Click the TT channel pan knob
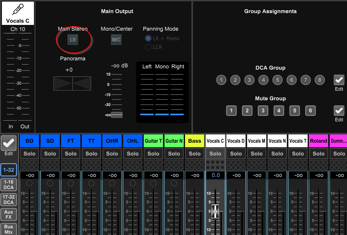This screenshot has height=235, width=347. (x=92, y=183)
